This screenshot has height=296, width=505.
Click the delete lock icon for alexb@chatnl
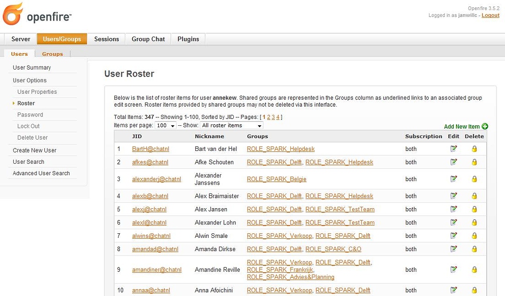474,196
